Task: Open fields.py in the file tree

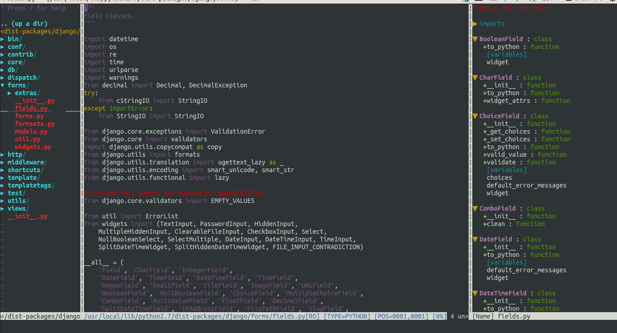Action: pos(31,108)
